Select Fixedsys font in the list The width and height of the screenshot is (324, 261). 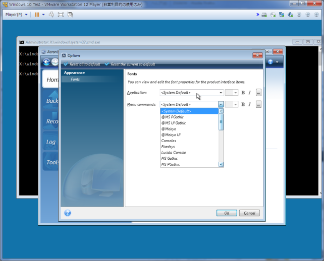pos(189,147)
